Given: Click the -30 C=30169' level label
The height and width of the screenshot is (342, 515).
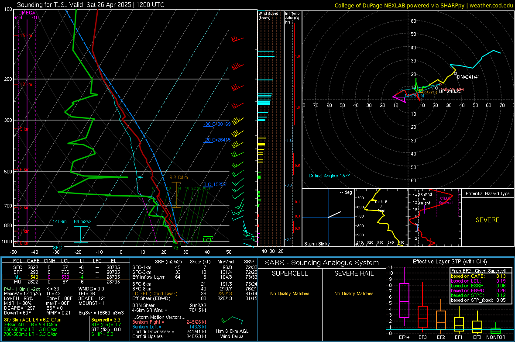Looking at the screenshot, I should click(217, 124).
